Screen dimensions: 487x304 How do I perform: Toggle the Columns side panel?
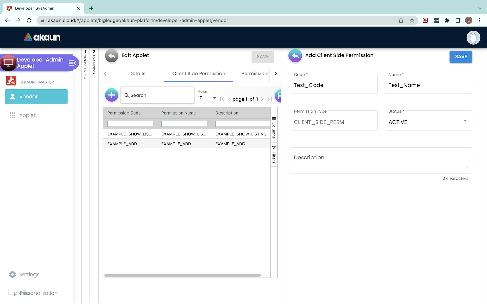pyautogui.click(x=274, y=128)
